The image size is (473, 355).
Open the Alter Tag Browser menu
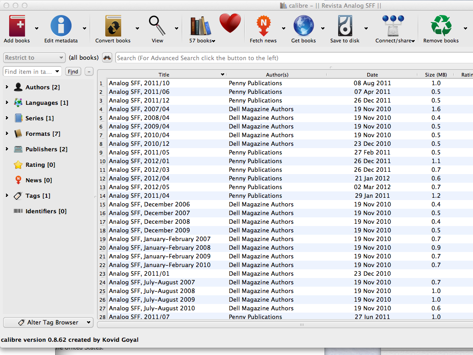pyautogui.click(x=48, y=323)
